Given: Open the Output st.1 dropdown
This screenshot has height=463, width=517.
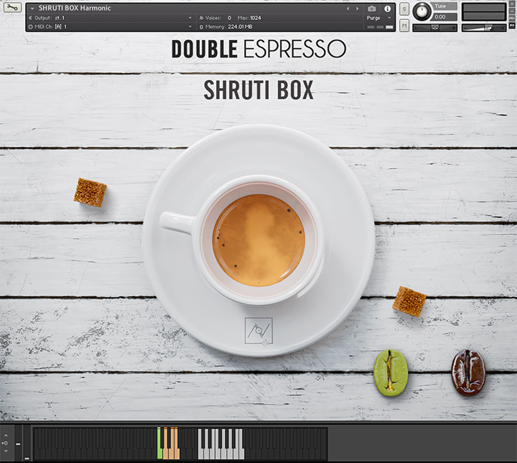Looking at the screenshot, I should (x=110, y=18).
